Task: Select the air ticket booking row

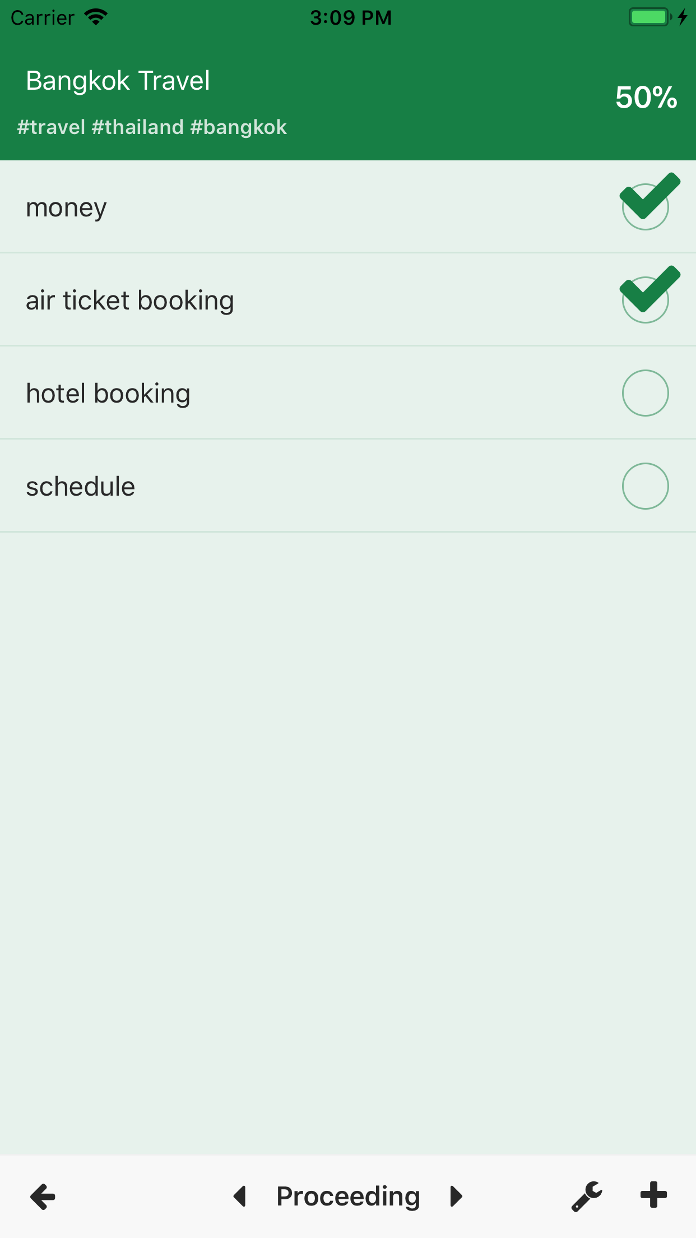Action: point(280,300)
